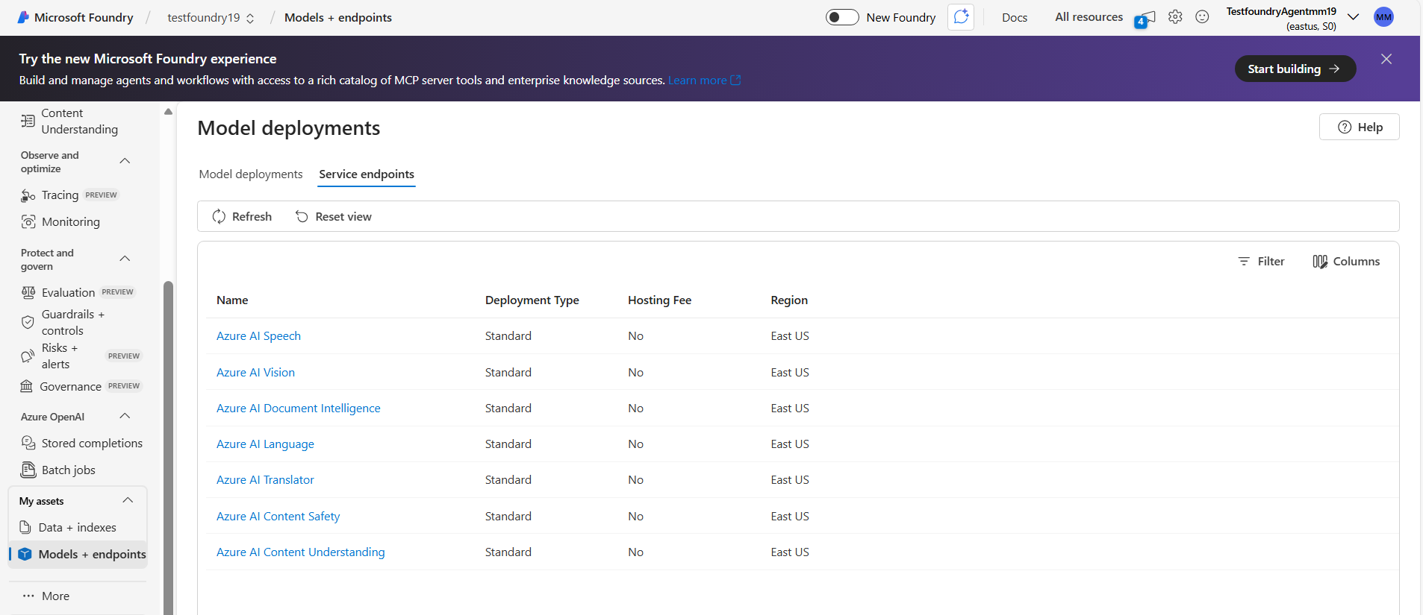Image resolution: width=1423 pixels, height=615 pixels.
Task: Click the Batch jobs icon
Action: [x=28, y=470]
